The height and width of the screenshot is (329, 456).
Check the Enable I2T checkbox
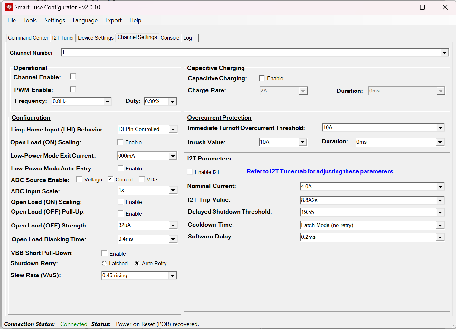190,172
